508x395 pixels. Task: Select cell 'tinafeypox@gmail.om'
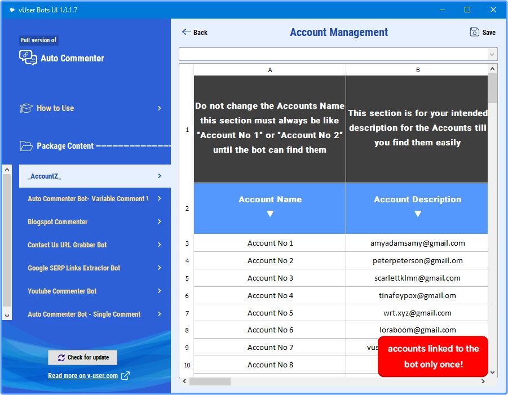click(x=417, y=296)
